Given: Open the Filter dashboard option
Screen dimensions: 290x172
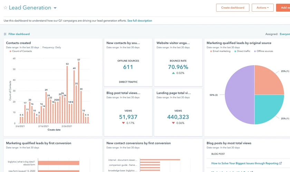Looking at the screenshot, I should pyautogui.click(x=19, y=34).
